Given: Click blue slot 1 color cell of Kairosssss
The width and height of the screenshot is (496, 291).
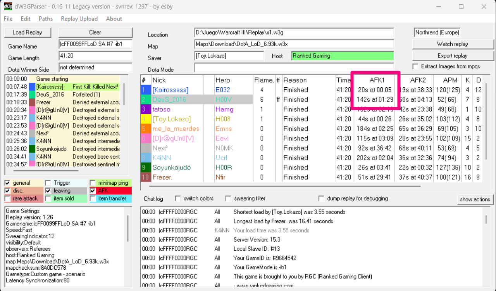Looking at the screenshot, I should [x=146, y=90].
